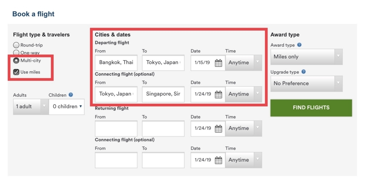
Task: Click the Bangkok departing From field
Action: pyautogui.click(x=116, y=63)
